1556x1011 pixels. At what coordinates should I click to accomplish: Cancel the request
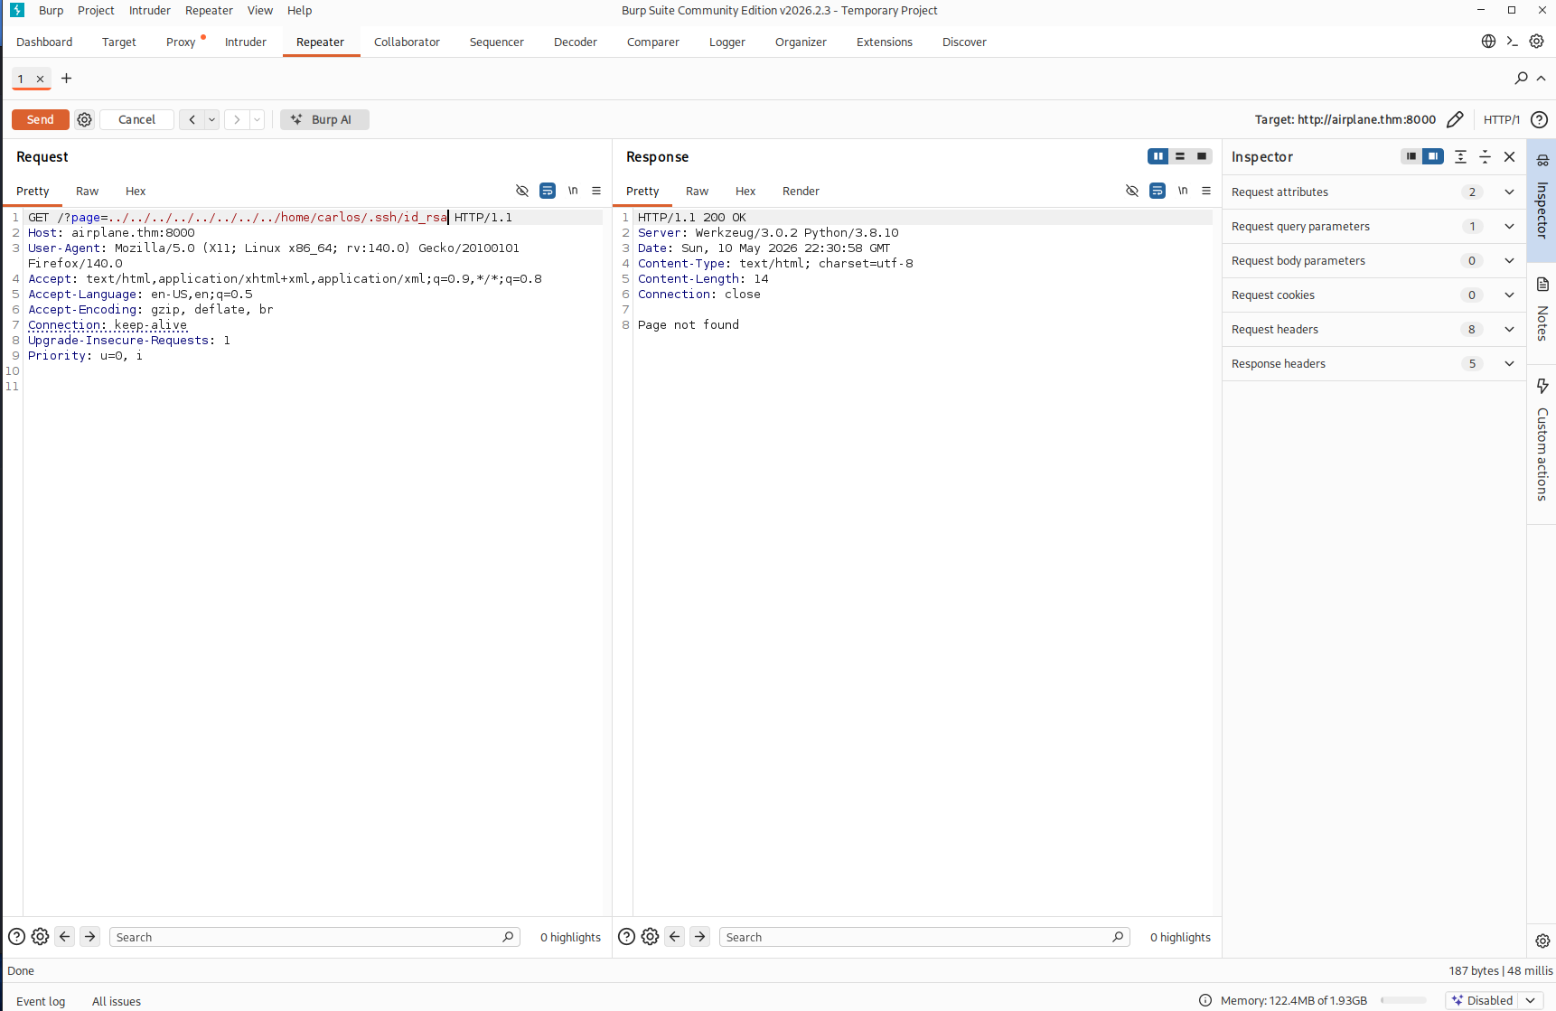click(x=136, y=119)
